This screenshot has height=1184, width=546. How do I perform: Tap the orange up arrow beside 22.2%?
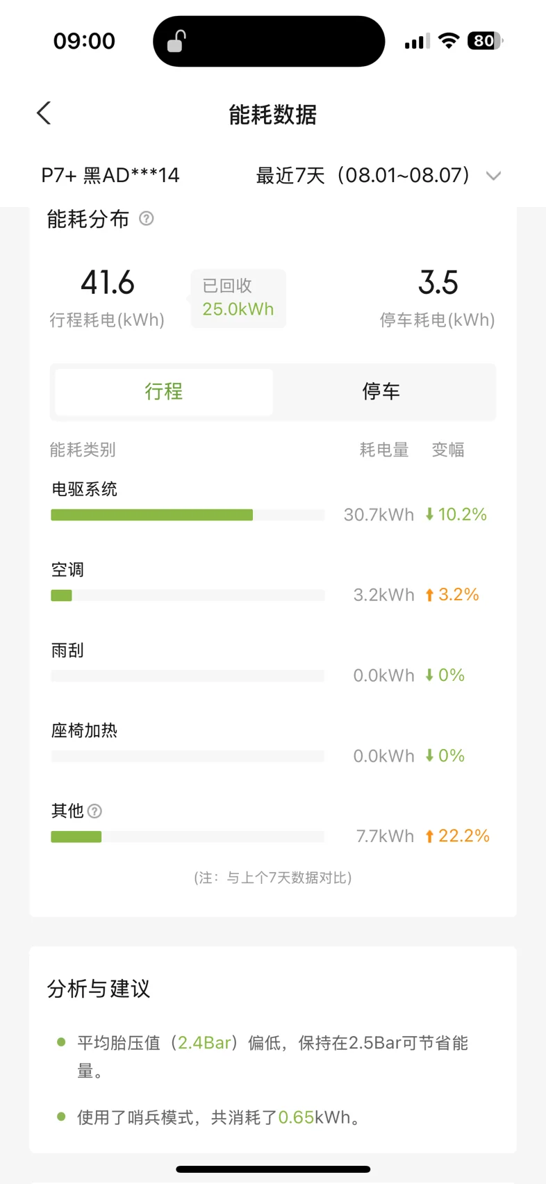(x=429, y=836)
